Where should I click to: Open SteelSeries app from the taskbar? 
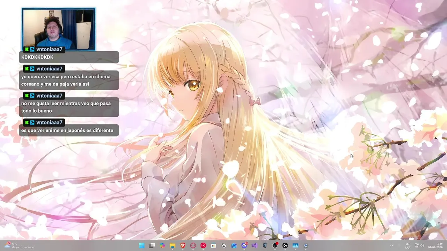[x=223, y=245]
